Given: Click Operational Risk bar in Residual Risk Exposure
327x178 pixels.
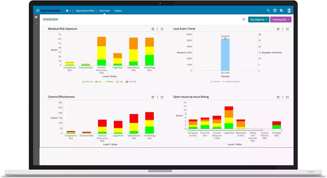Looking at the screenshot, I should [x=134, y=52].
